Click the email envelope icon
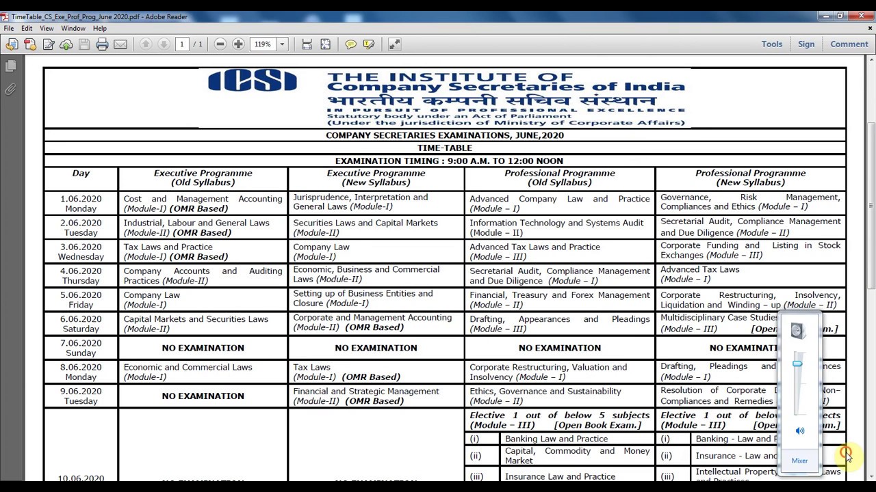 (x=120, y=44)
